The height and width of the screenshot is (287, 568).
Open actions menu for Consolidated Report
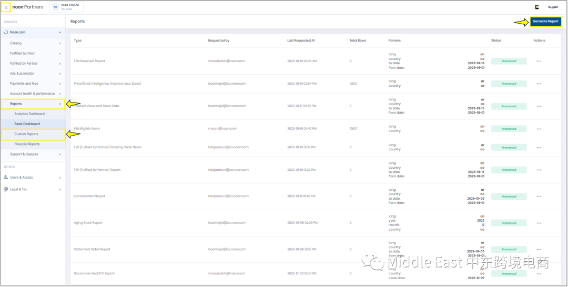tap(539, 197)
